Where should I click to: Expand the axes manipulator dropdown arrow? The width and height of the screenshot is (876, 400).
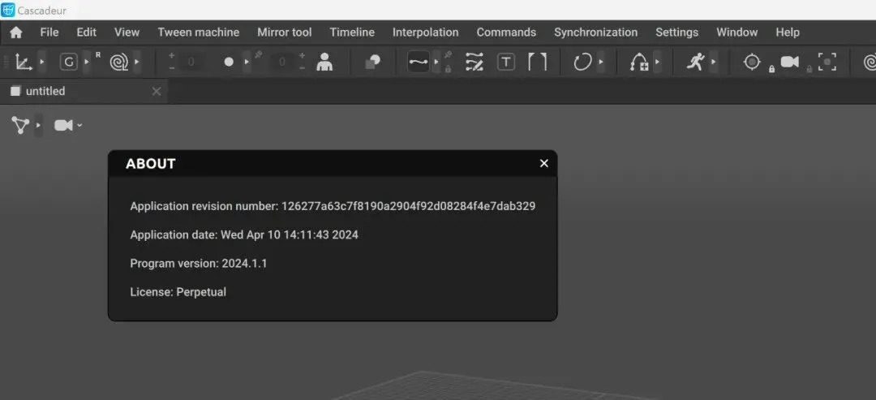[42, 62]
